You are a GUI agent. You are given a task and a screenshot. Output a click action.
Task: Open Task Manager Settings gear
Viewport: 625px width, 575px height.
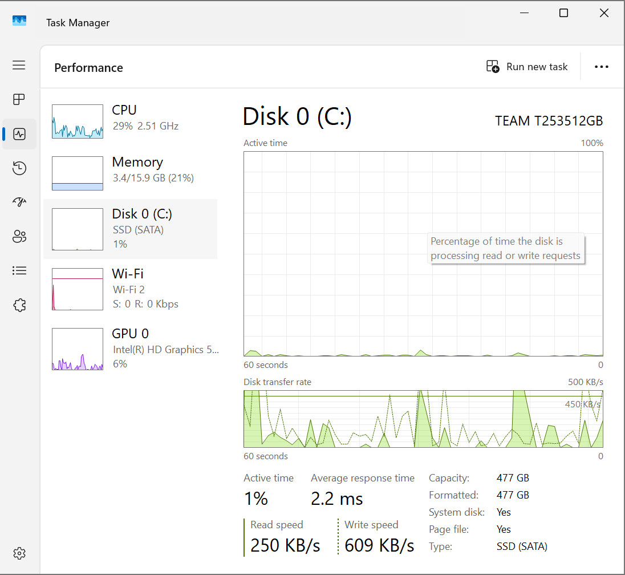click(x=19, y=553)
